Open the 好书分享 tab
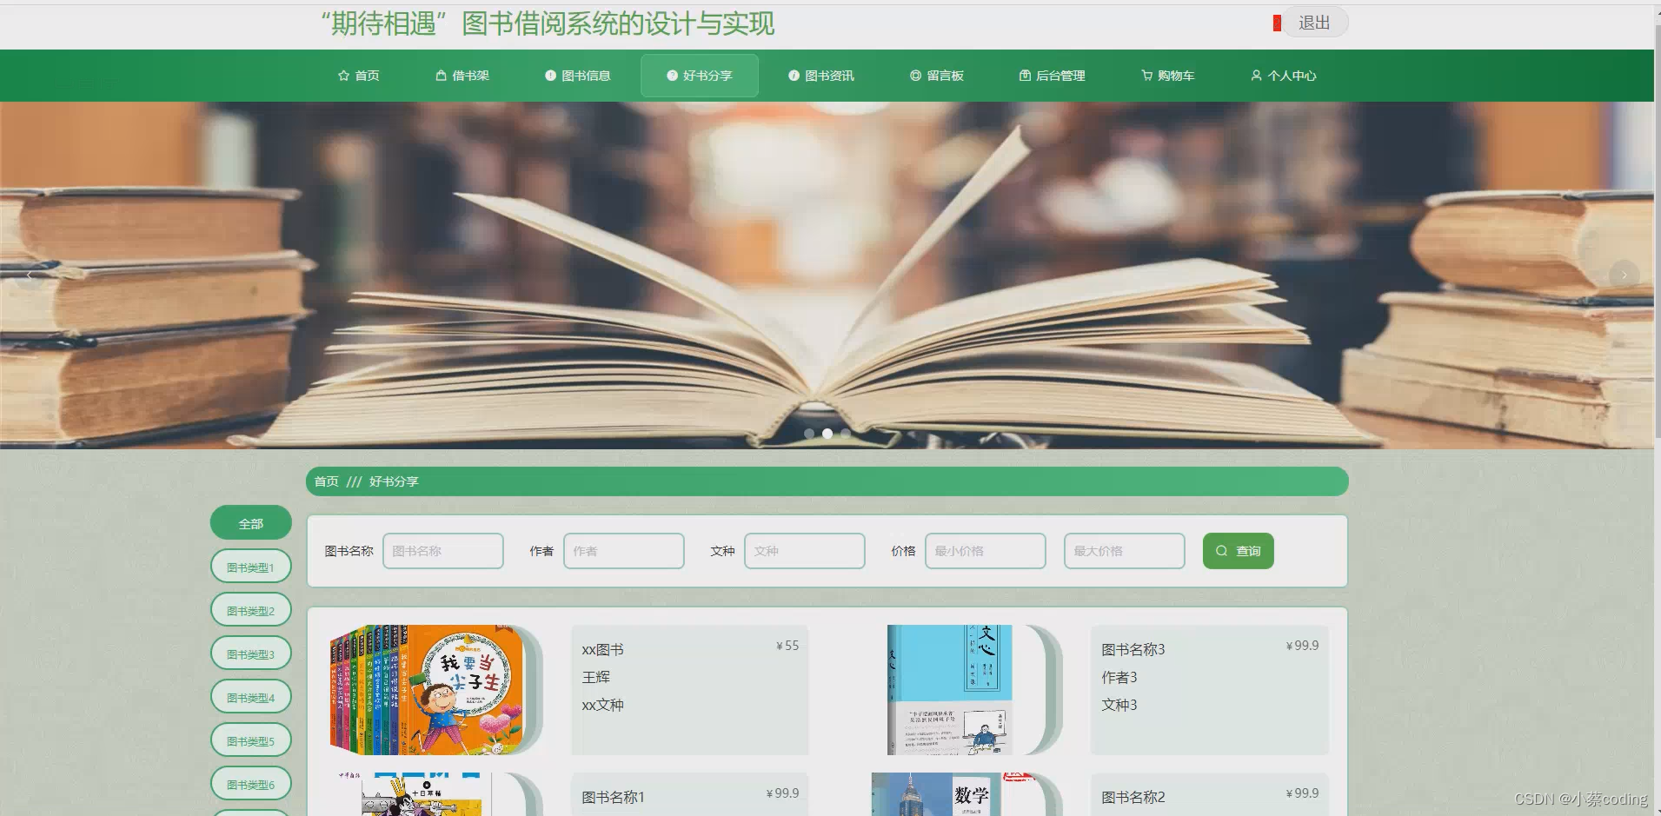 (x=699, y=76)
